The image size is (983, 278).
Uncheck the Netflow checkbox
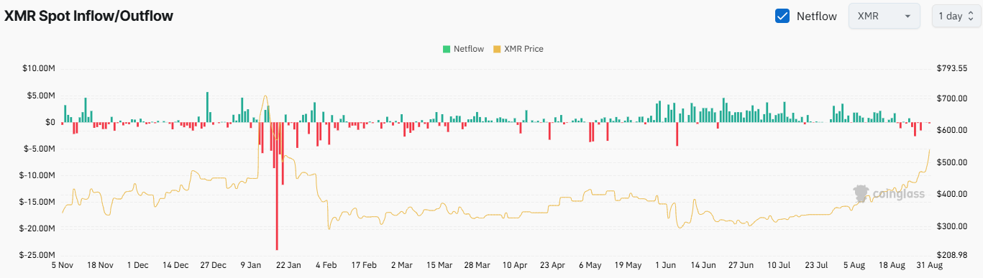(x=782, y=16)
